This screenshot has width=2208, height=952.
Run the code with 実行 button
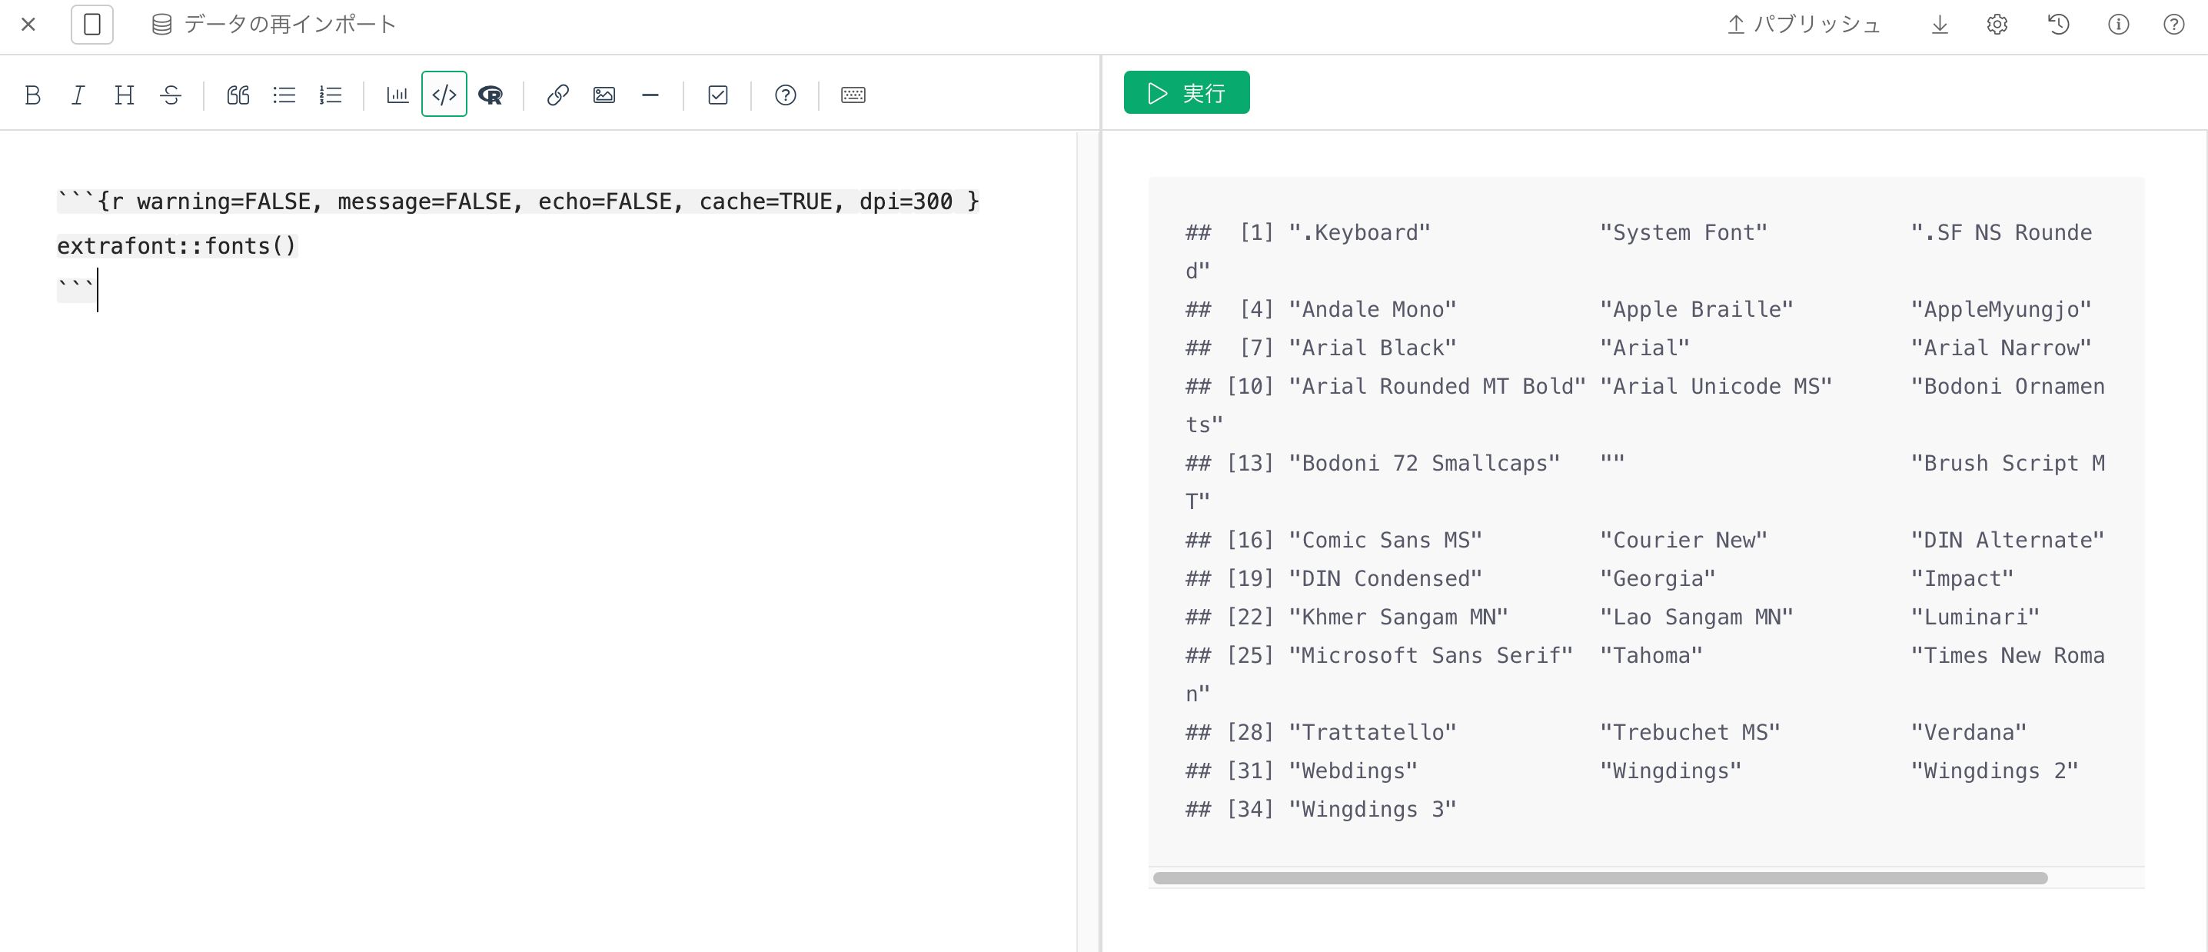(x=1186, y=92)
